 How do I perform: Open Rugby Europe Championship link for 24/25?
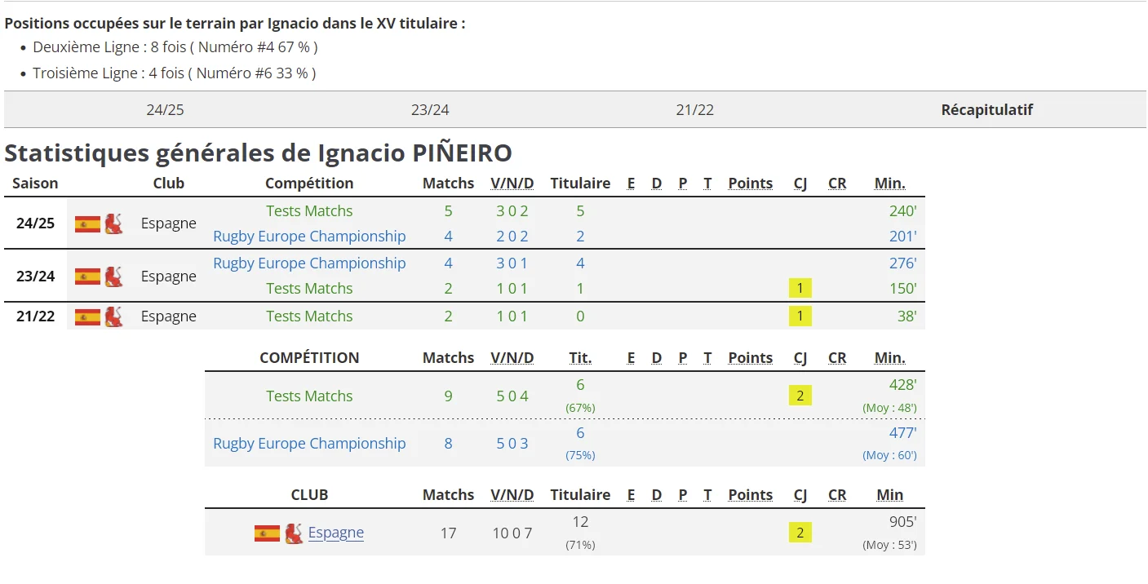pos(309,236)
